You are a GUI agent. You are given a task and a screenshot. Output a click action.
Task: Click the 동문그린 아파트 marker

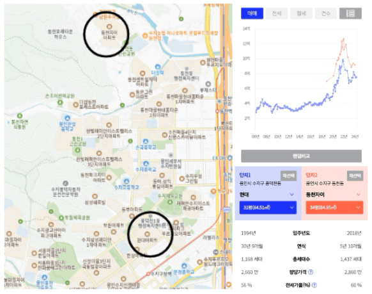point(132,95)
